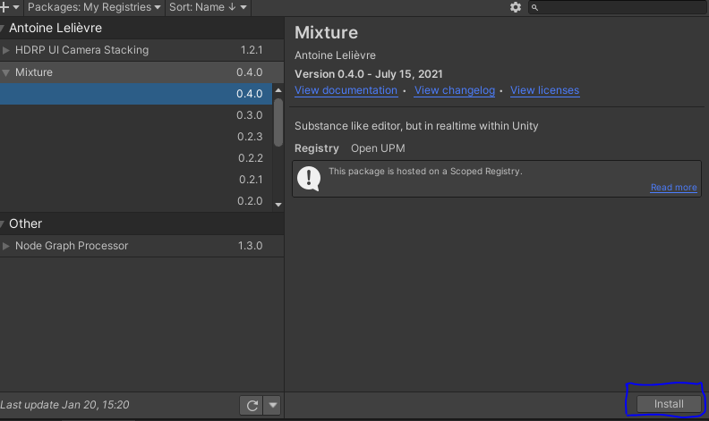The image size is (709, 421).
Task: Install the Mixture package
Action: pyautogui.click(x=669, y=404)
